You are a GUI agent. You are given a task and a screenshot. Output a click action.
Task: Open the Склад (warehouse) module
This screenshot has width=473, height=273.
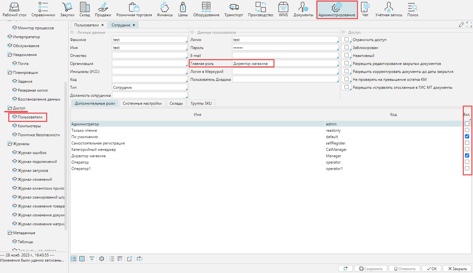84,10
